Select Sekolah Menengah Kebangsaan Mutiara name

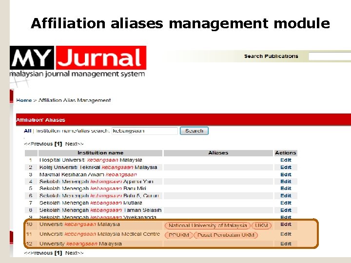91,203
